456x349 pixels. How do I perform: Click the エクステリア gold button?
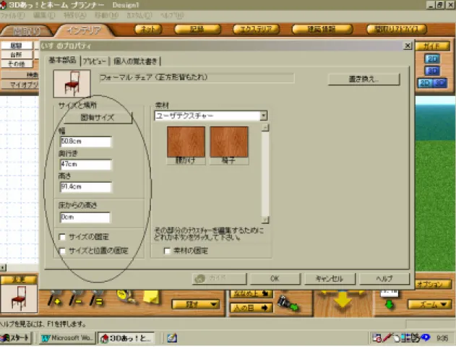click(x=256, y=29)
